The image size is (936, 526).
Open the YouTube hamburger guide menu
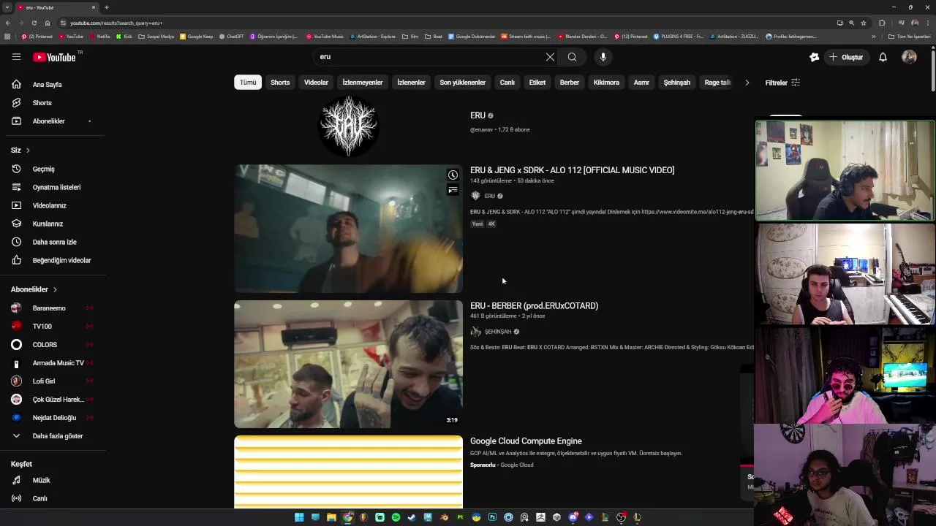tap(16, 57)
